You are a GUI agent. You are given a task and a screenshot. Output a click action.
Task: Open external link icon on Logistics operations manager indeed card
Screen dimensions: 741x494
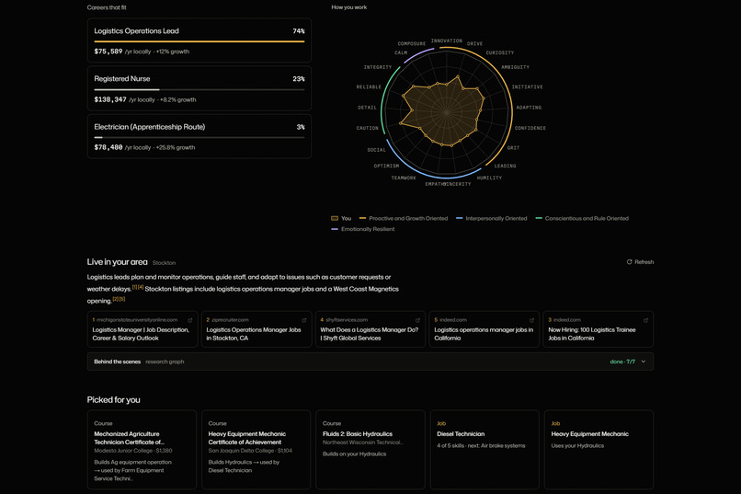click(x=531, y=320)
